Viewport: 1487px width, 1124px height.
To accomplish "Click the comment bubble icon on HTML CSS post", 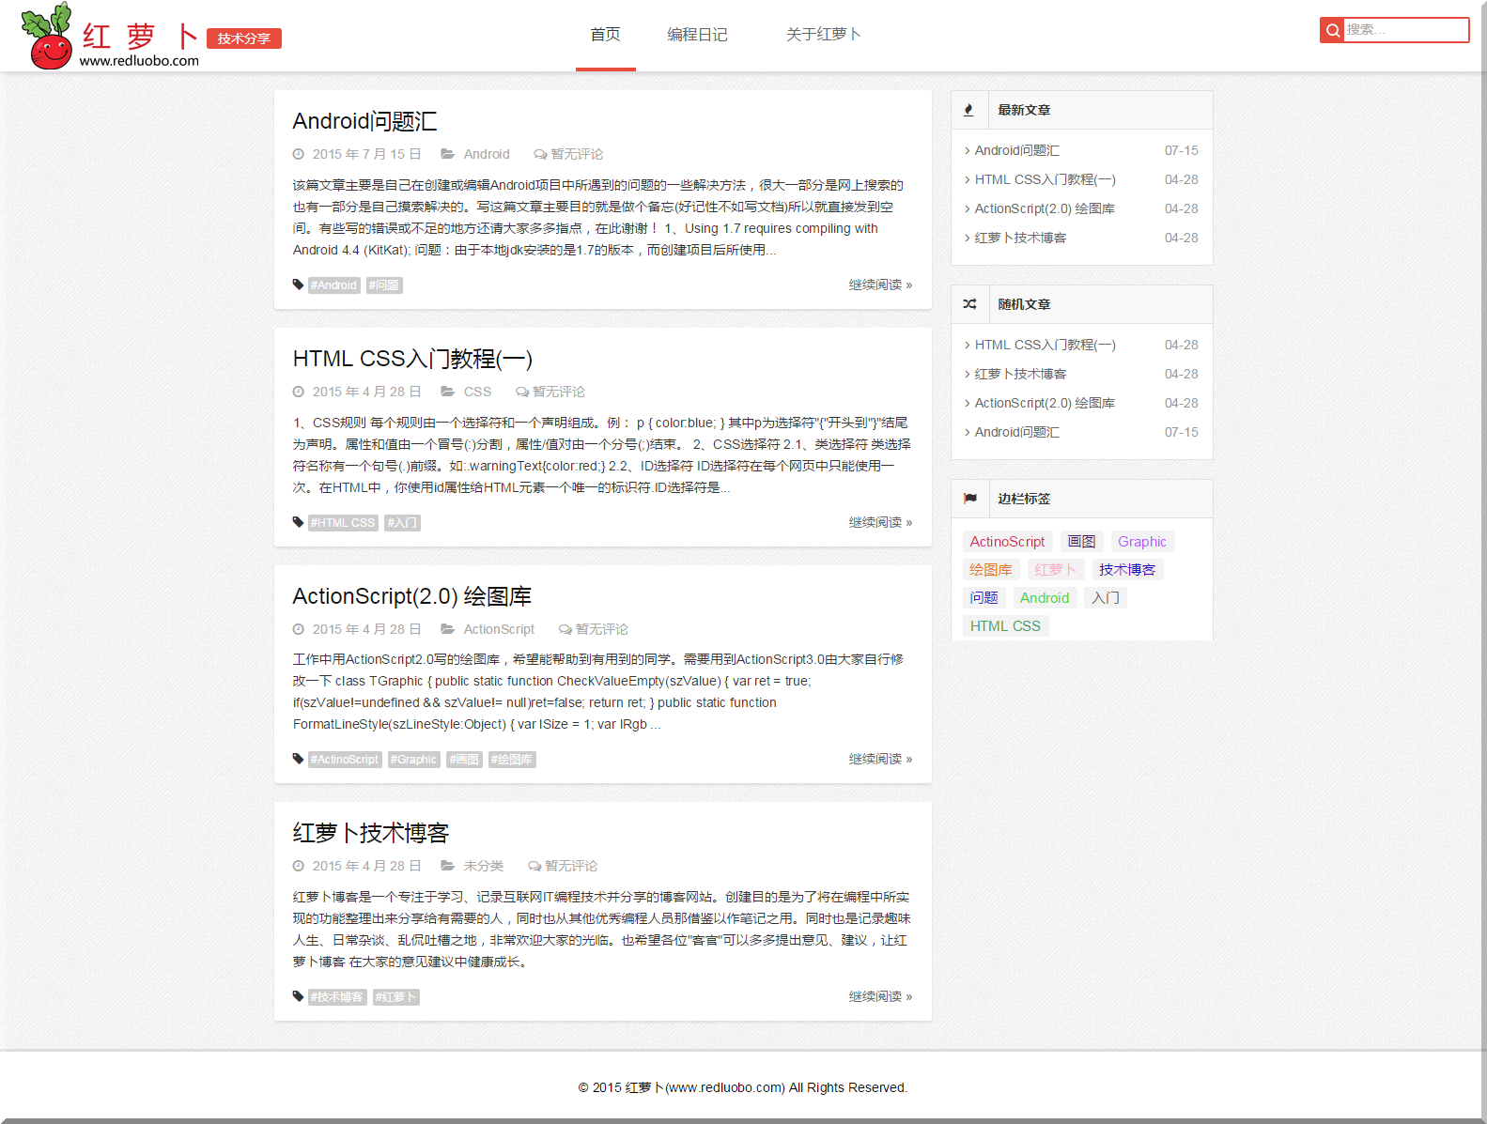I will pyautogui.click(x=522, y=392).
